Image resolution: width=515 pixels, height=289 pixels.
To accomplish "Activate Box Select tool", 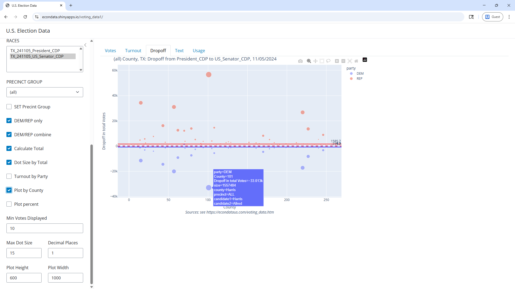I will pos(322,61).
